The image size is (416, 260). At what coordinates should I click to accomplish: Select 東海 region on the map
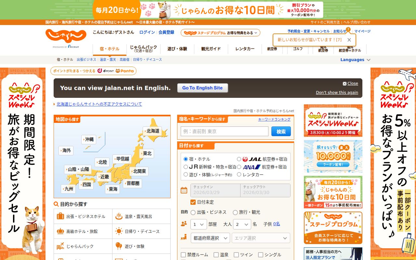[112, 189]
